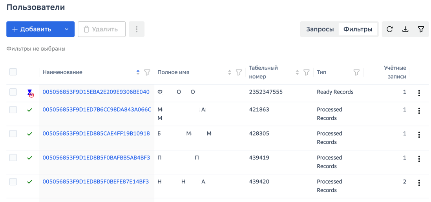Open filter for Наименование column
Viewport: 431px width, 202px height.
[x=147, y=72]
